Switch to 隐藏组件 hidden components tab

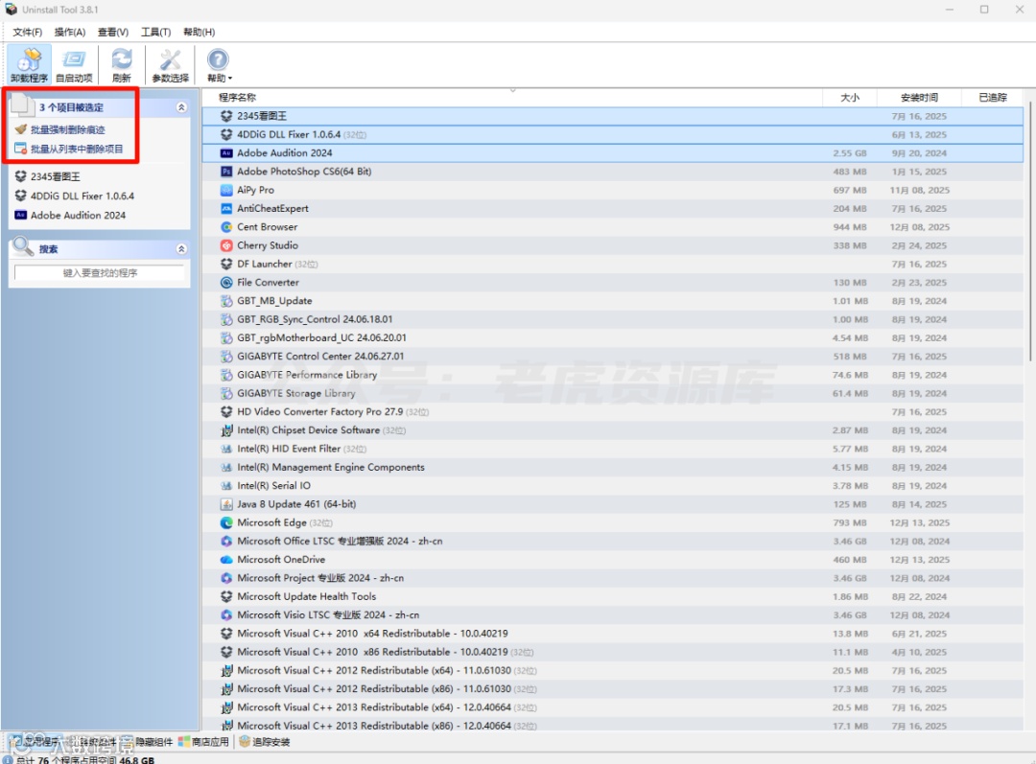click(x=148, y=742)
